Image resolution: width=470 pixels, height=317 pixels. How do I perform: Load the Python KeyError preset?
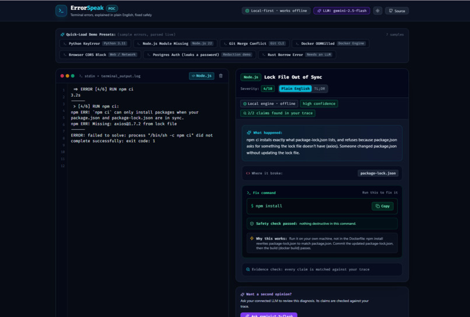point(95,44)
